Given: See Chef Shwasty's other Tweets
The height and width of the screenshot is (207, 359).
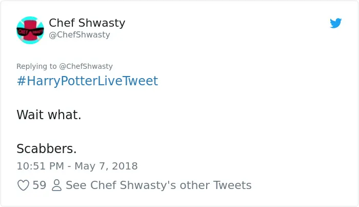Looking at the screenshot, I should click(158, 185).
